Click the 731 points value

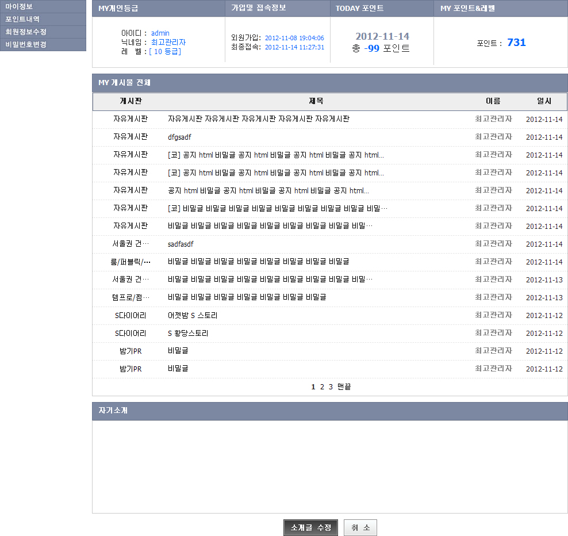tap(516, 43)
